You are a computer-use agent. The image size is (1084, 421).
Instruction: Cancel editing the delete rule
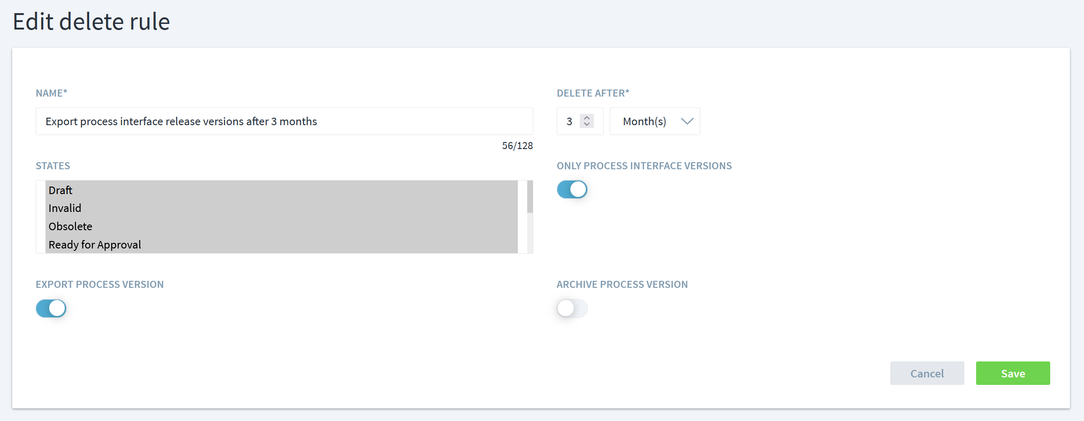(927, 374)
